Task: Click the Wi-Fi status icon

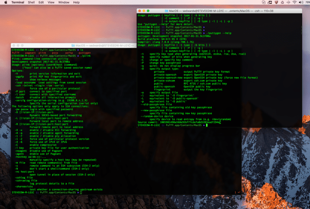Action: click(x=295, y=2)
